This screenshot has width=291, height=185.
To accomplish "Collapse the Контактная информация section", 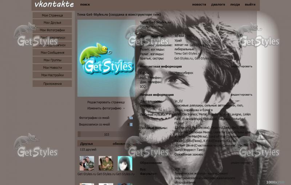I will pos(161,67).
